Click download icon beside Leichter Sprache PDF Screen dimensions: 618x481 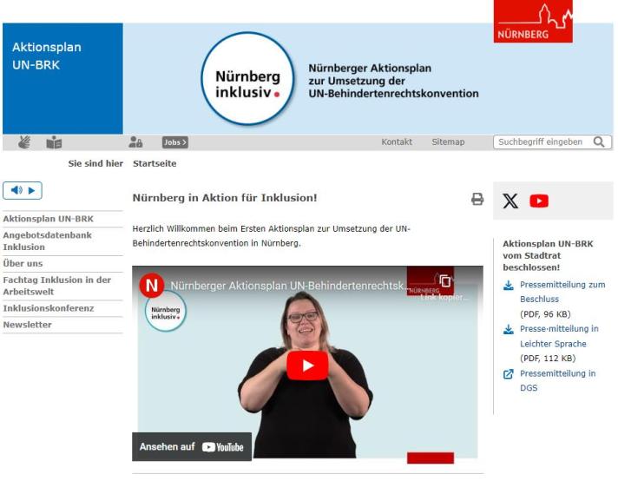509,330
